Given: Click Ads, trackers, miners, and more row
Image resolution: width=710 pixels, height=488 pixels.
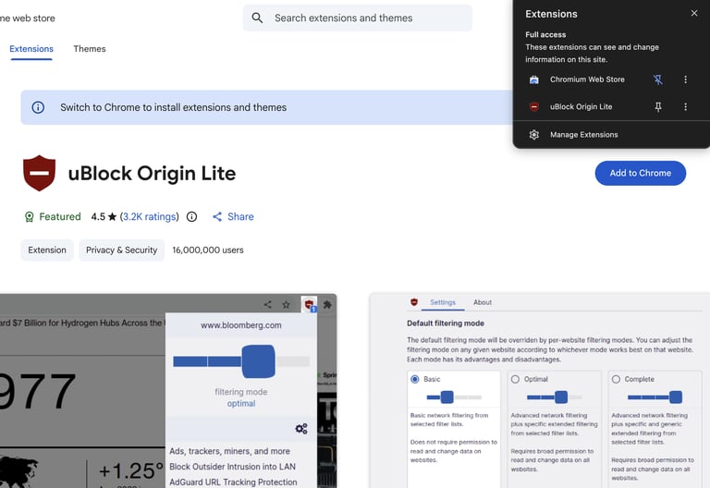Looking at the screenshot, I should [x=229, y=451].
